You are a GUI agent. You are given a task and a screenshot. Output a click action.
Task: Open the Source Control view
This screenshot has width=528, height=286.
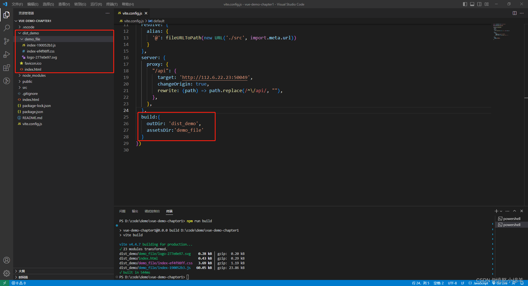pos(7,41)
